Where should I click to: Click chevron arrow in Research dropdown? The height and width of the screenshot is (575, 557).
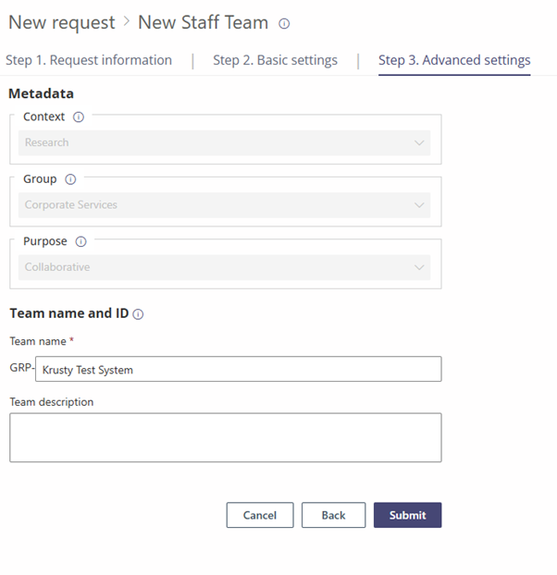(420, 143)
